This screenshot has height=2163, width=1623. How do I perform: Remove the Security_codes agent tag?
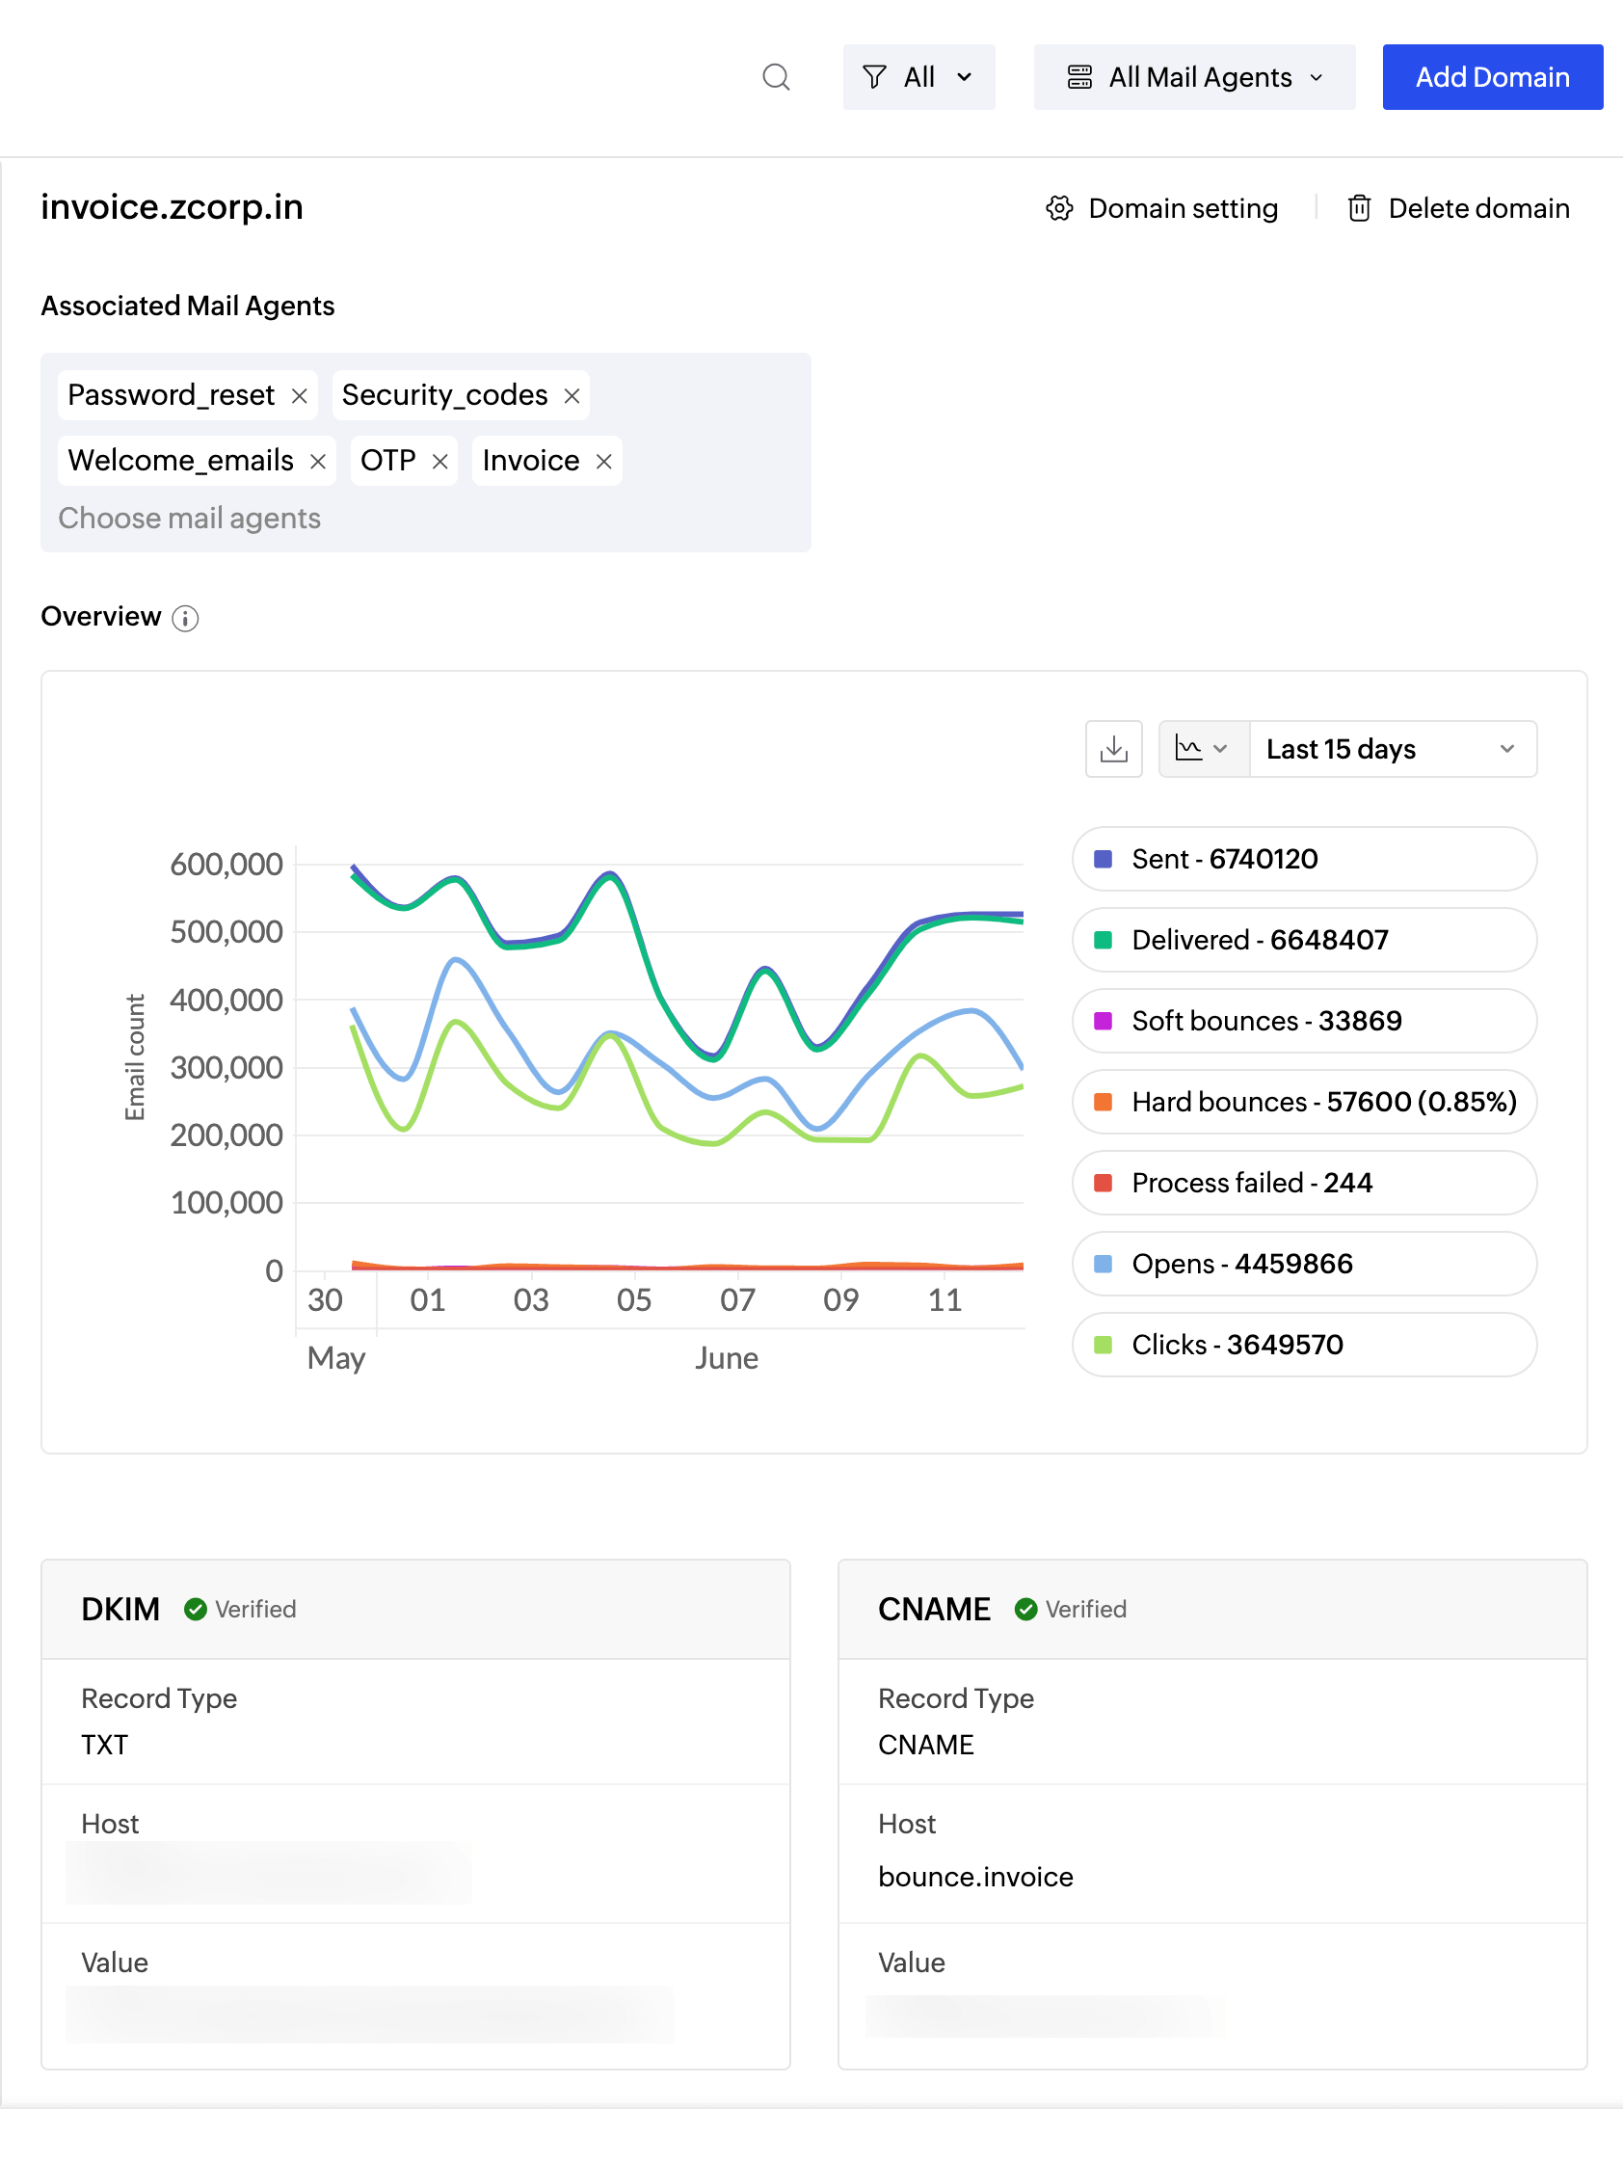pos(572,396)
